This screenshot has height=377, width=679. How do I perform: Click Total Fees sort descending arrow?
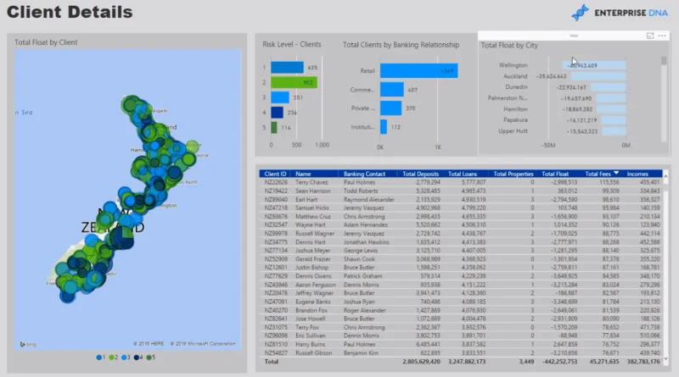tap(616, 174)
